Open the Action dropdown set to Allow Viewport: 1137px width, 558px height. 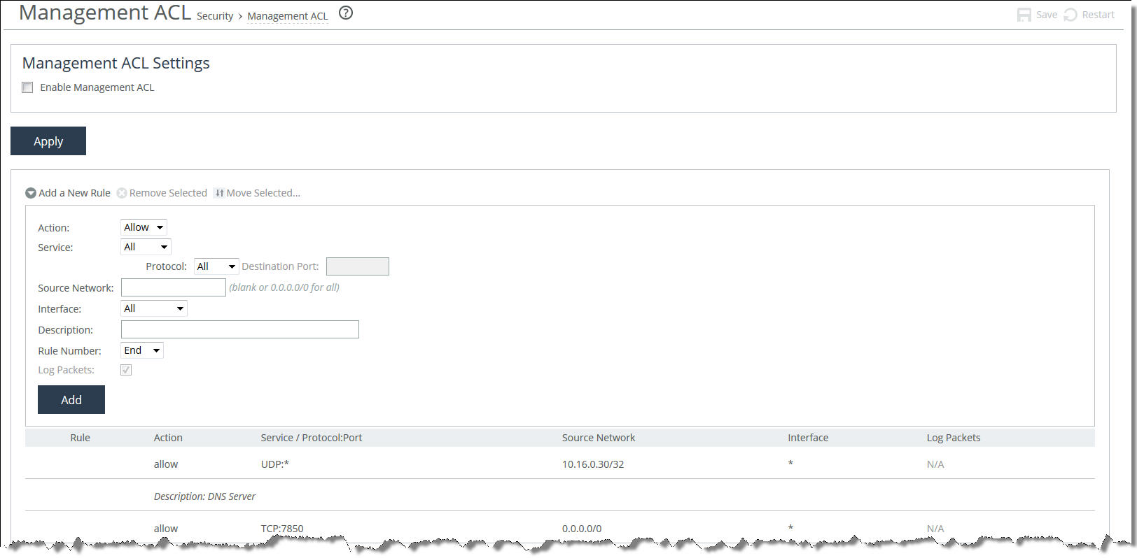pyautogui.click(x=144, y=227)
